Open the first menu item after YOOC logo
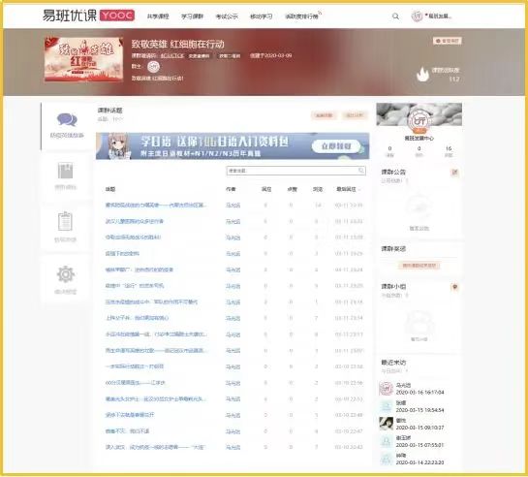Screen dimensions: 528x477 [x=158, y=16]
